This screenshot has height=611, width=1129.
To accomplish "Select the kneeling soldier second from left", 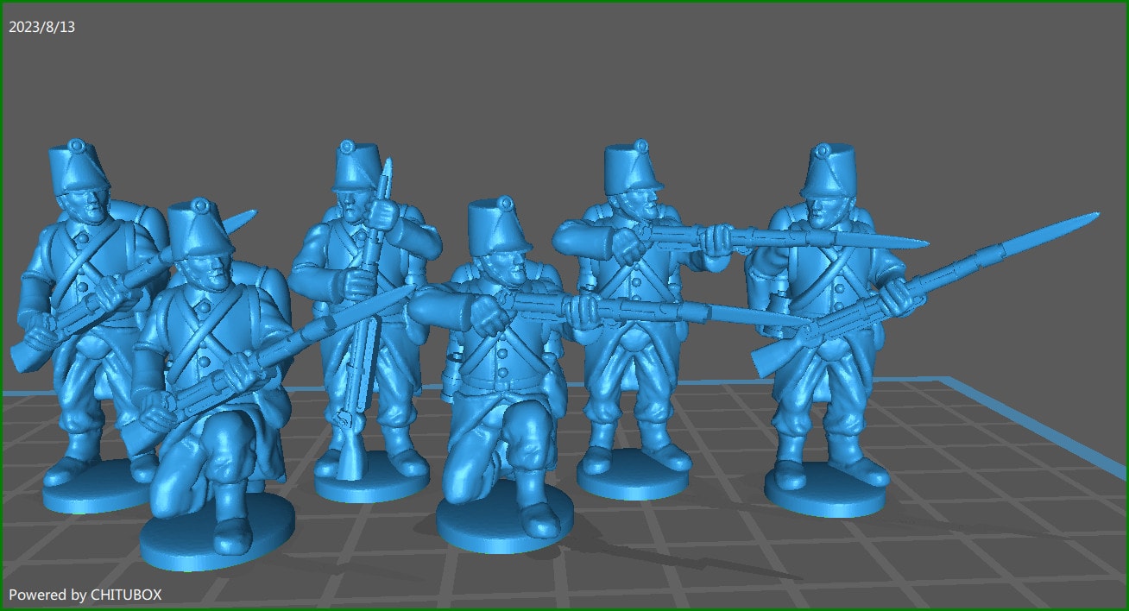I will 207,345.
